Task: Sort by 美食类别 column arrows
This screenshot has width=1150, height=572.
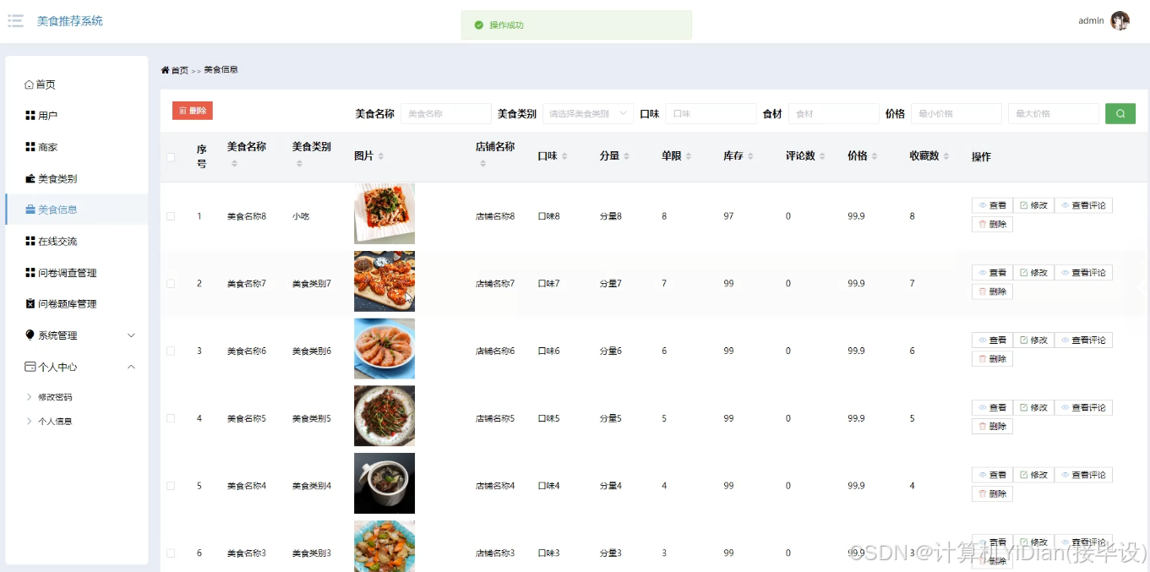Action: (299, 163)
